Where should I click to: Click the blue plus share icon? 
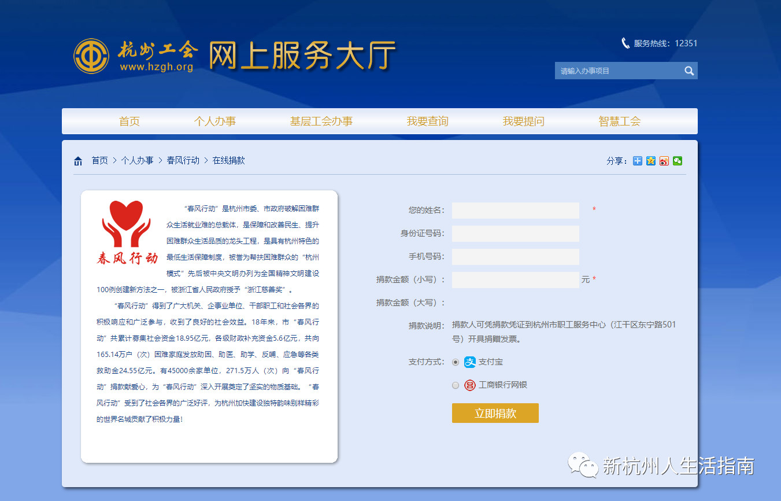click(637, 161)
